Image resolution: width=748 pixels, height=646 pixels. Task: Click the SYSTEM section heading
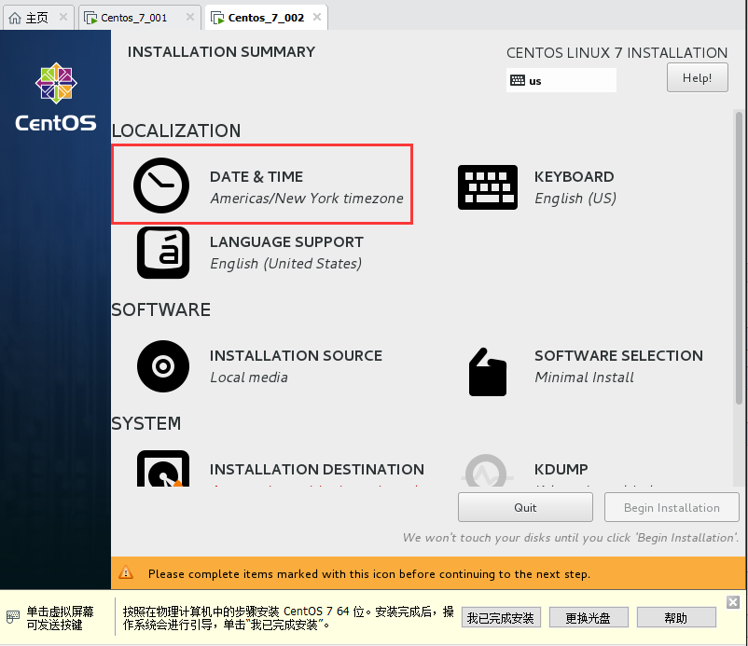(146, 423)
